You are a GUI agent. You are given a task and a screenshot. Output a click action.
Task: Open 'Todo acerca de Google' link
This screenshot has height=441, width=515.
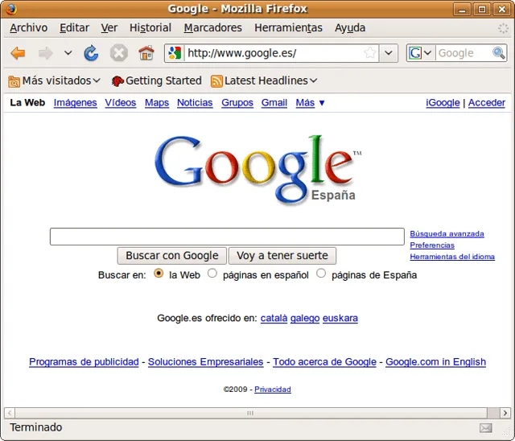[324, 362]
